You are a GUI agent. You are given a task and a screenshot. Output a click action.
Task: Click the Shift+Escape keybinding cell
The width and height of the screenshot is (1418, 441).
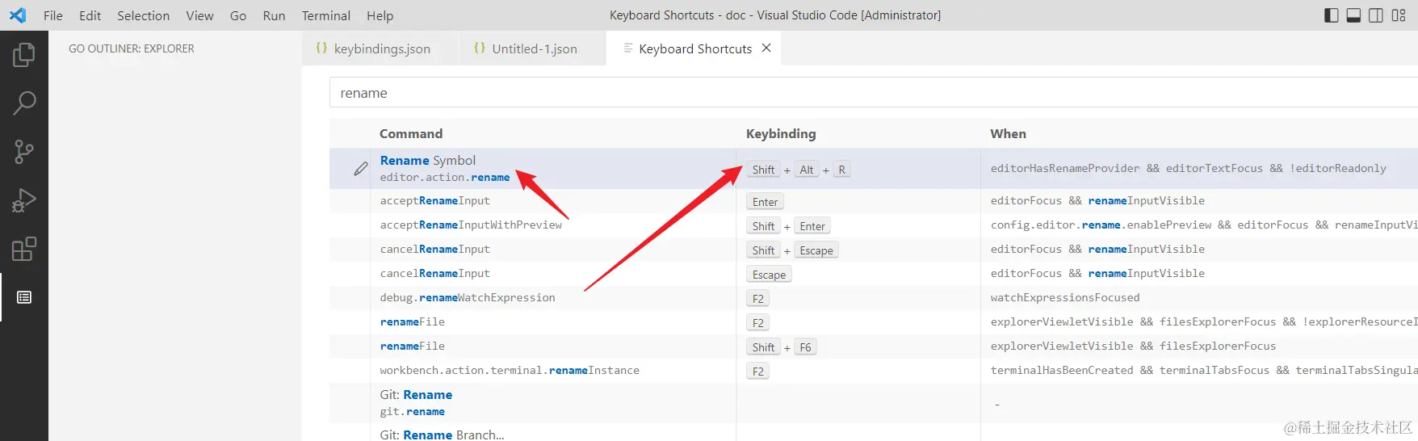pyautogui.click(x=792, y=250)
